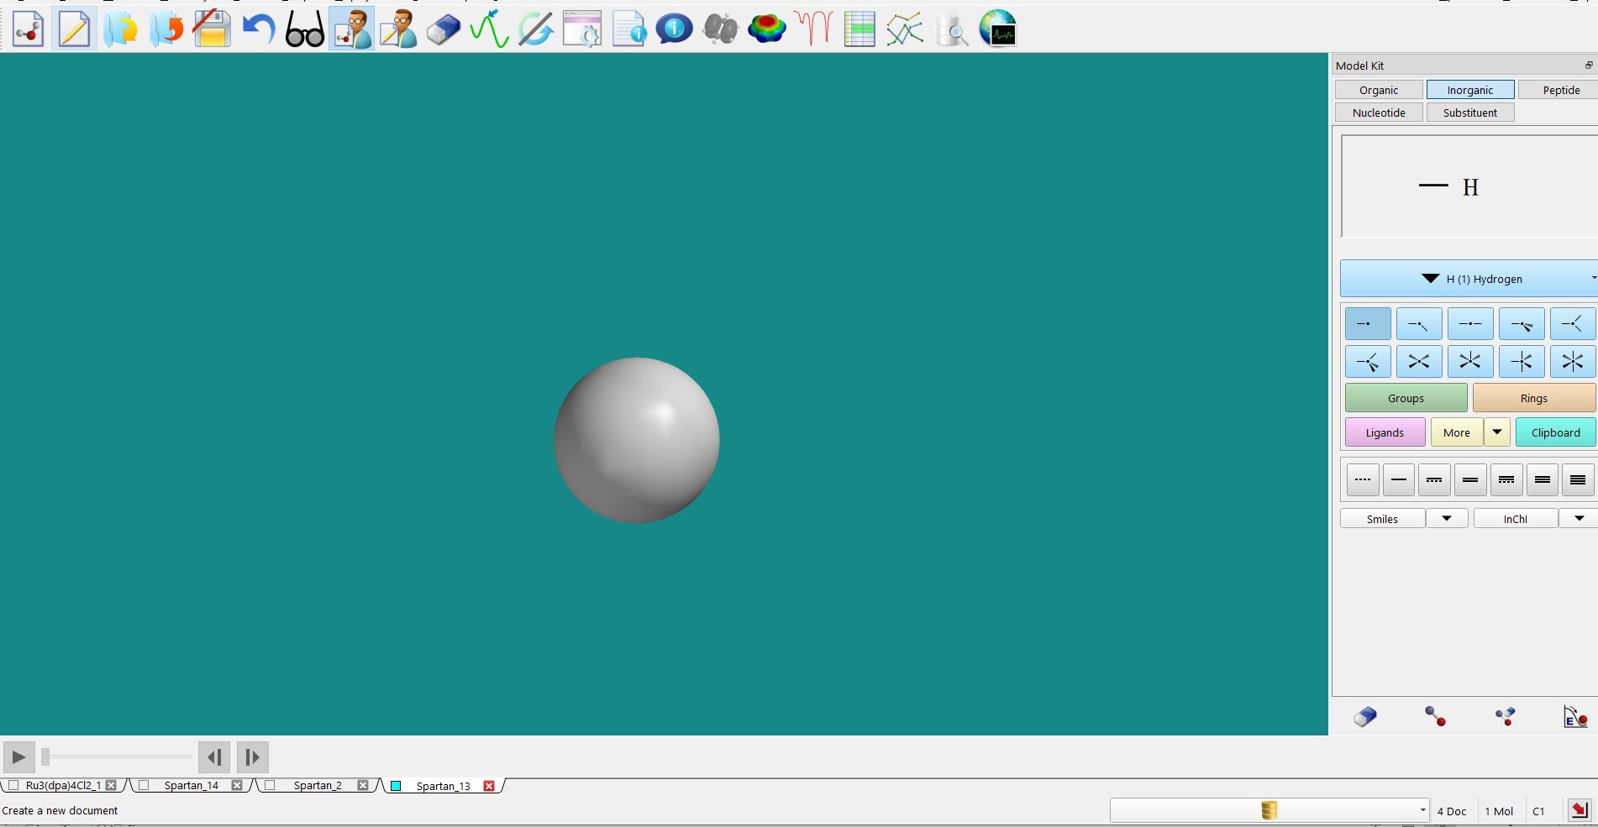Switch to the Nucleotide model kit tab

tap(1379, 113)
